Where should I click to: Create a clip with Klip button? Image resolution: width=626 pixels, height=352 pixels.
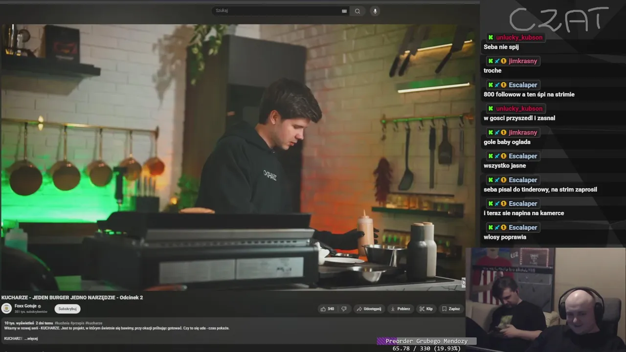coord(426,309)
